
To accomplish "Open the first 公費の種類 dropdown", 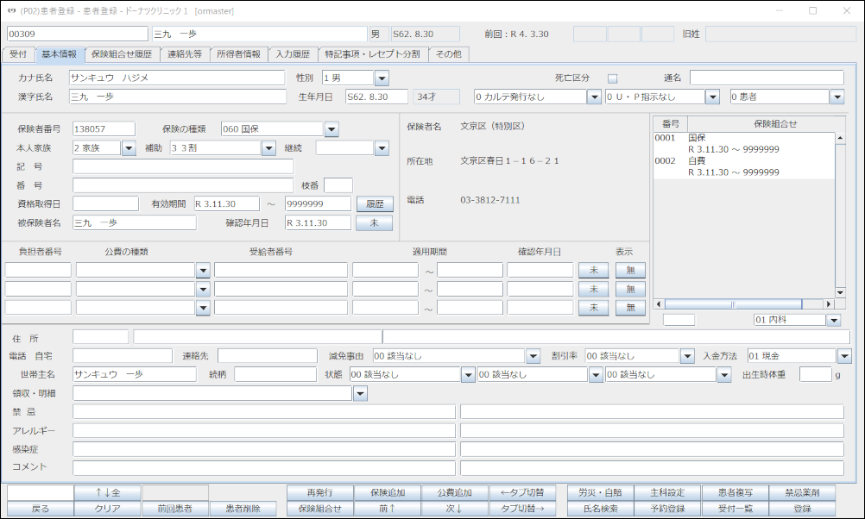I will (203, 271).
